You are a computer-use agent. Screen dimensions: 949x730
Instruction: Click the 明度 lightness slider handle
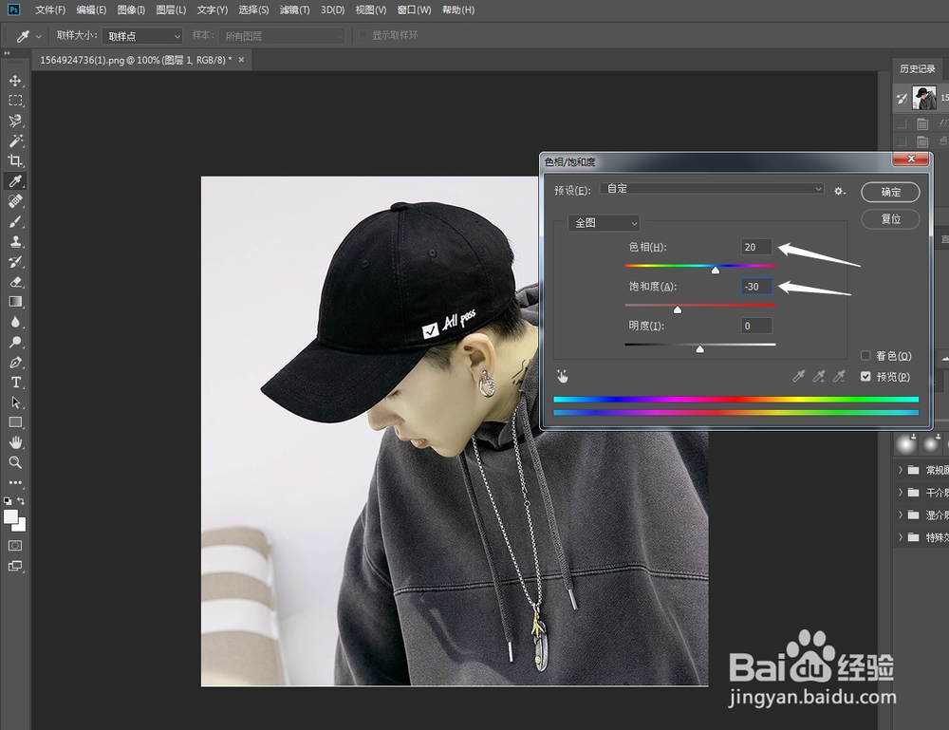tap(699, 348)
